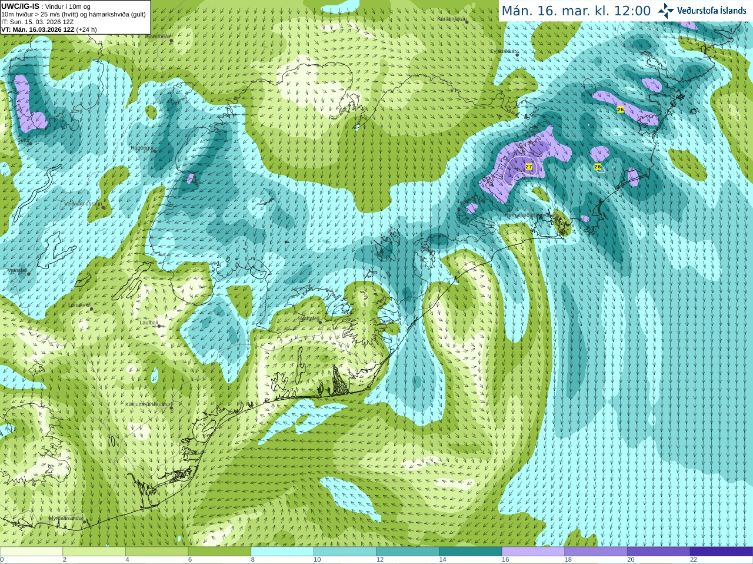Click the 26 gust marker on the long purple band
The width and height of the screenshot is (753, 564).
(620, 110)
